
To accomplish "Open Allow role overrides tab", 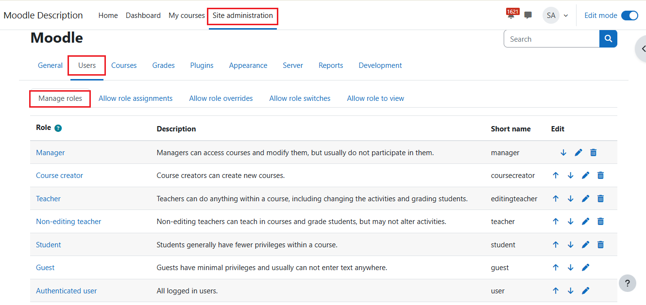I will pos(221,98).
